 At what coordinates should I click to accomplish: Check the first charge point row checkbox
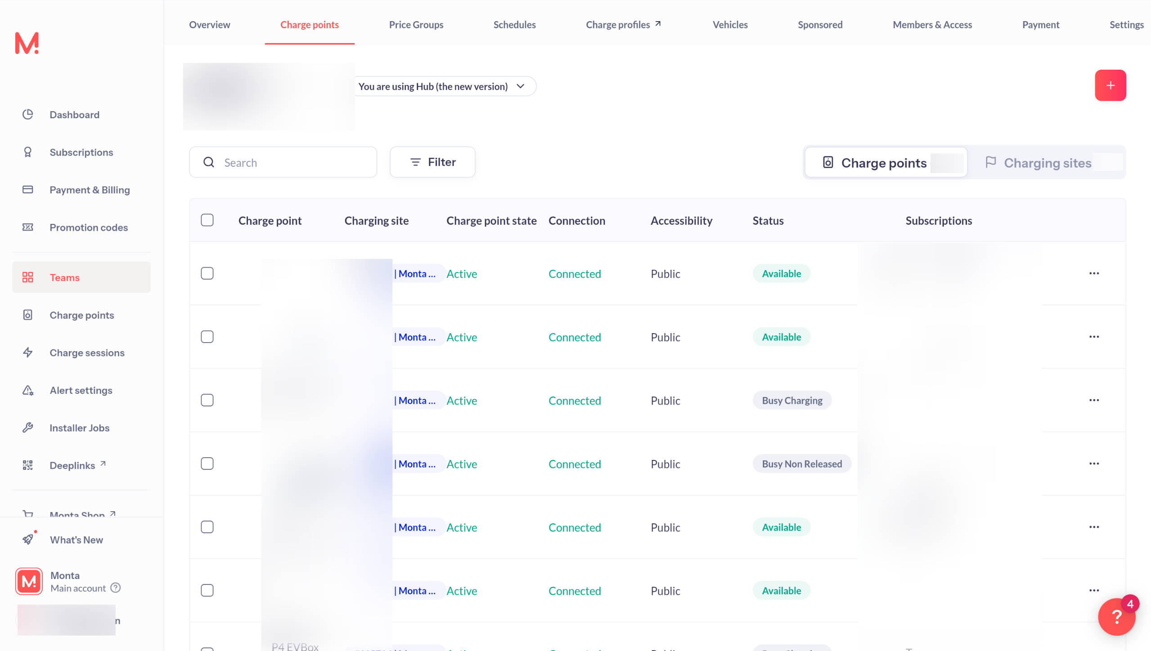[x=207, y=273]
